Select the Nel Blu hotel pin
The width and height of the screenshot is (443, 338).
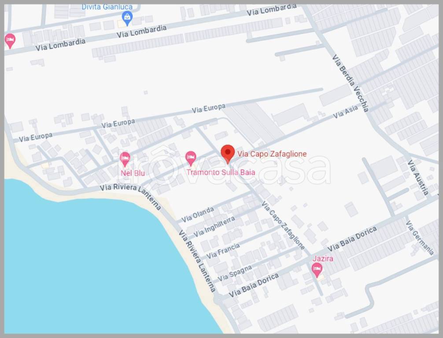pyautogui.click(x=125, y=159)
